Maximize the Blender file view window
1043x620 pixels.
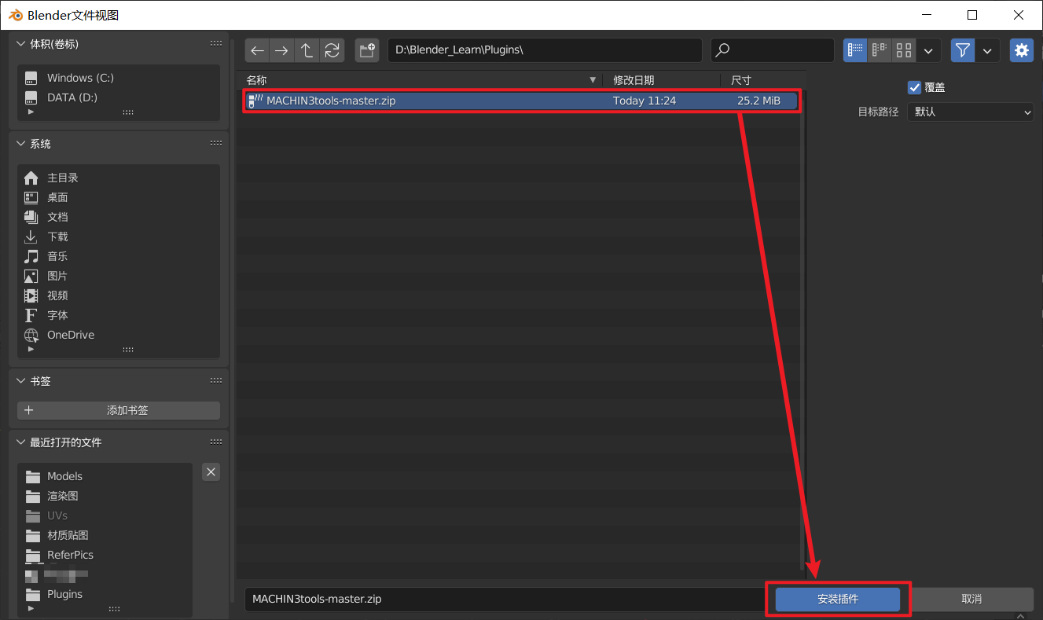(x=972, y=15)
